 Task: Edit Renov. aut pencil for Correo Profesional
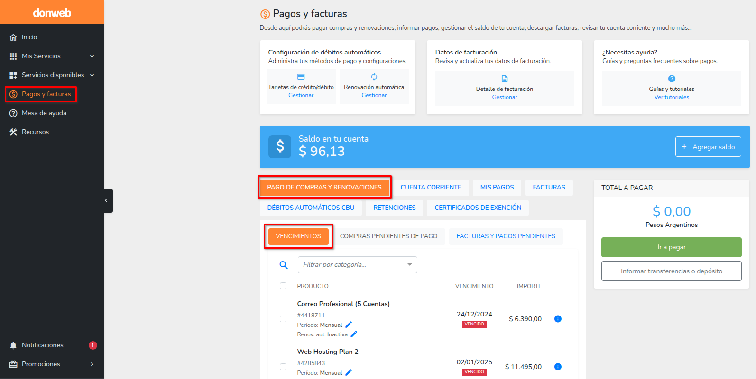click(354, 334)
